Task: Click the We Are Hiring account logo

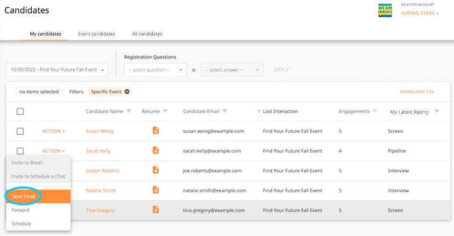Action: (x=385, y=10)
